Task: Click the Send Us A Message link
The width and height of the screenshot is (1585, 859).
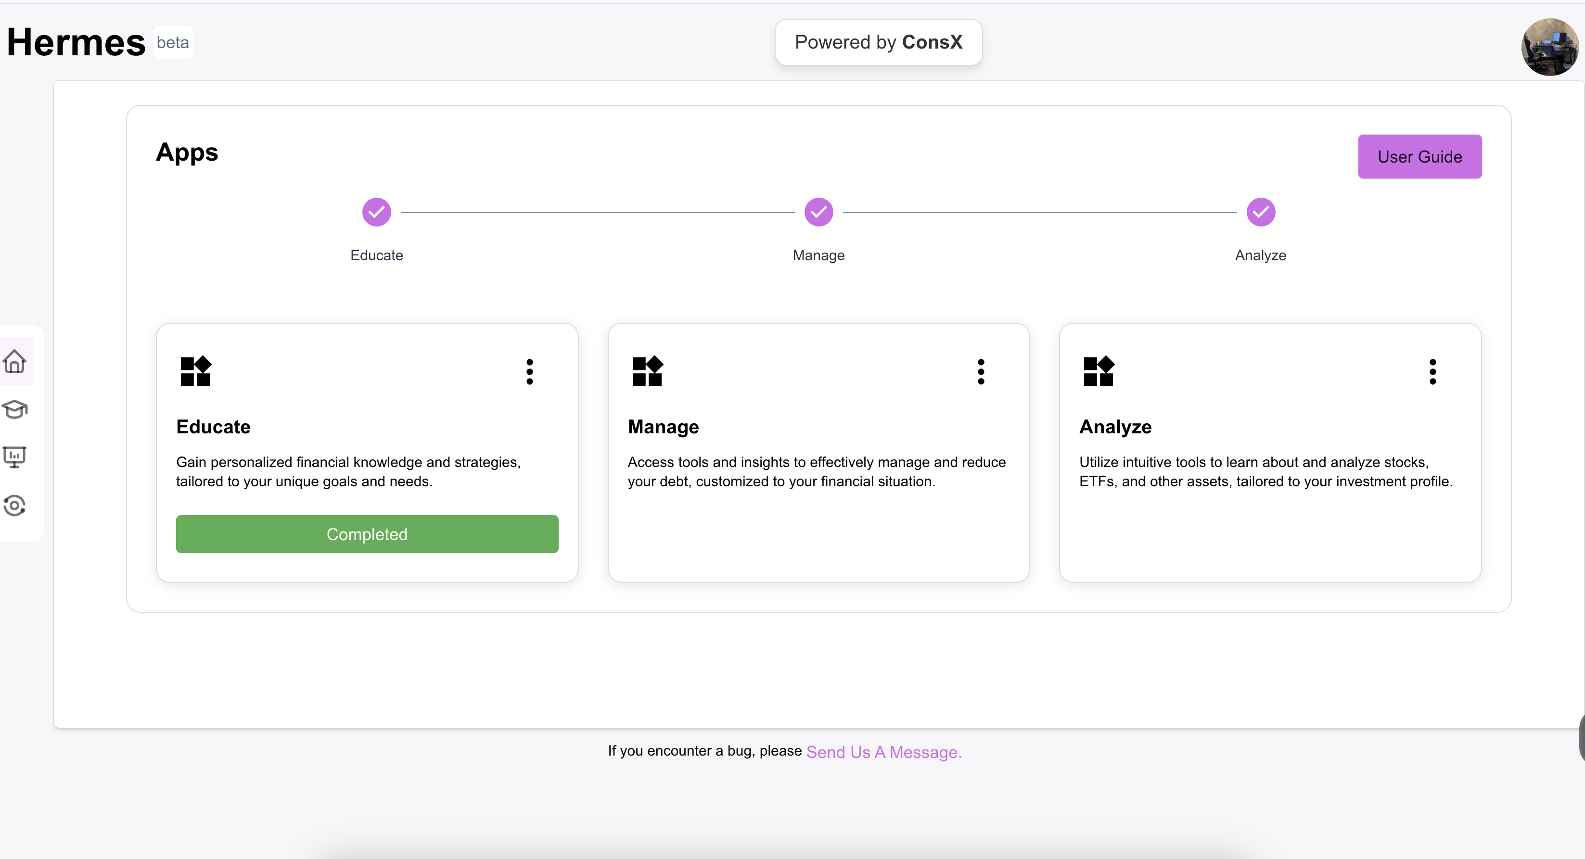Action: pos(883,752)
